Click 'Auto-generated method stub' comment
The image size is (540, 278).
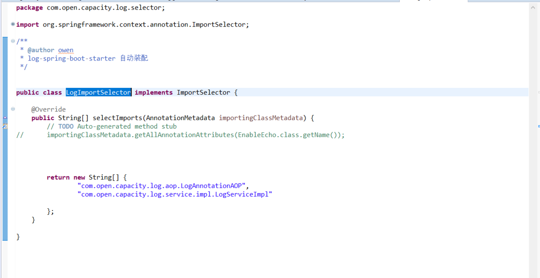tap(127, 126)
